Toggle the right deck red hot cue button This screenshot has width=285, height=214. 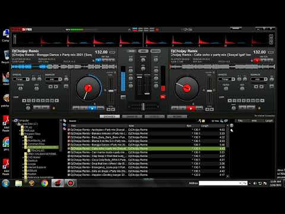coord(256,60)
